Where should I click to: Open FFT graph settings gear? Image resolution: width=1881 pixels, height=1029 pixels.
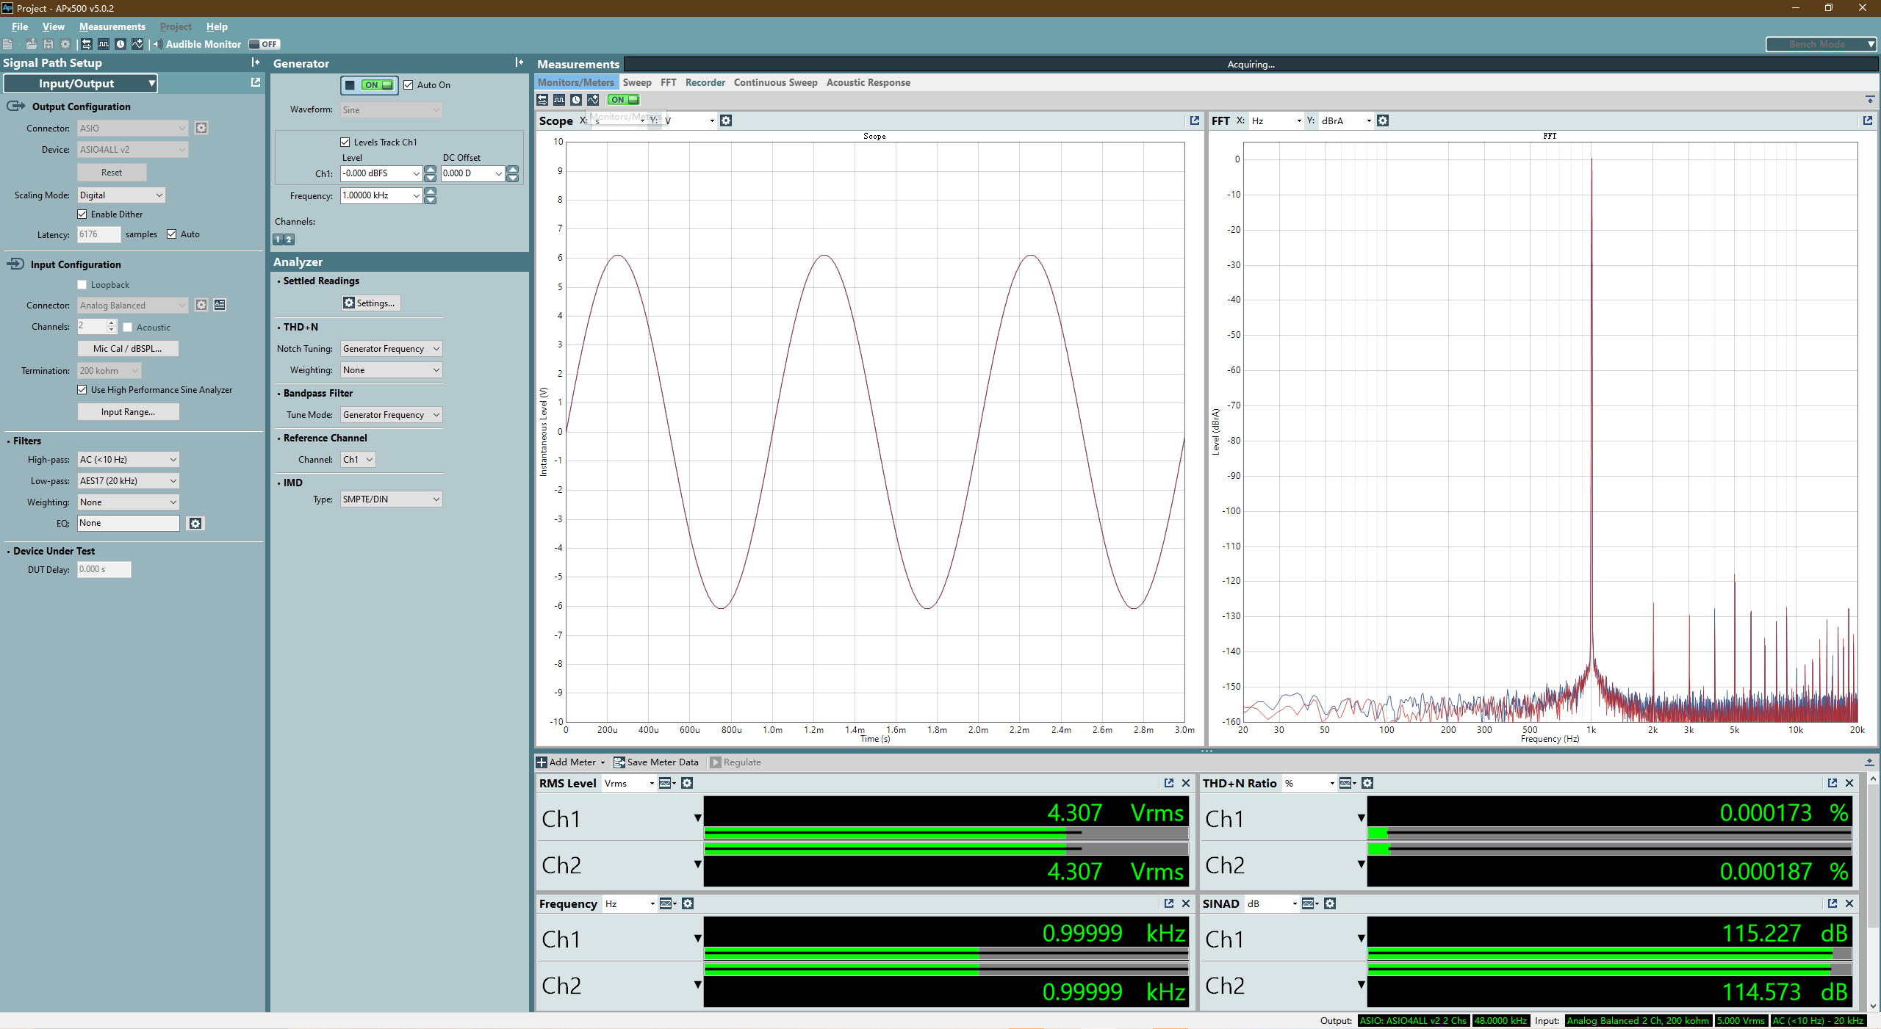[1383, 120]
